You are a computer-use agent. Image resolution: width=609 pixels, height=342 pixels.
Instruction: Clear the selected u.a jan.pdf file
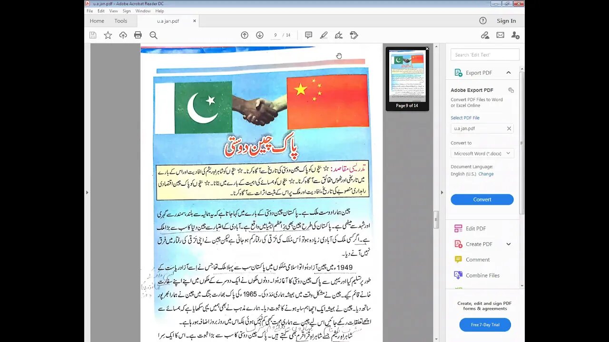[x=509, y=128]
